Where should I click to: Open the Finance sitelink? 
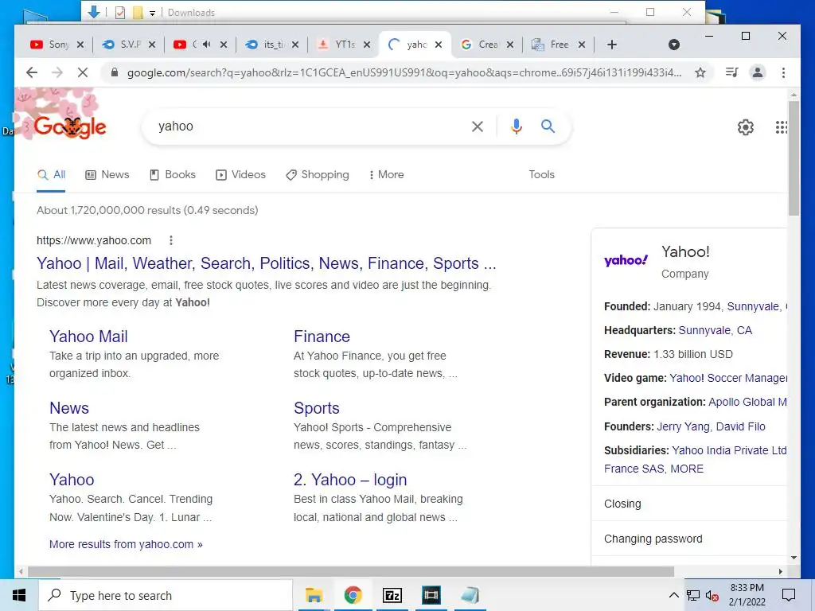point(322,337)
